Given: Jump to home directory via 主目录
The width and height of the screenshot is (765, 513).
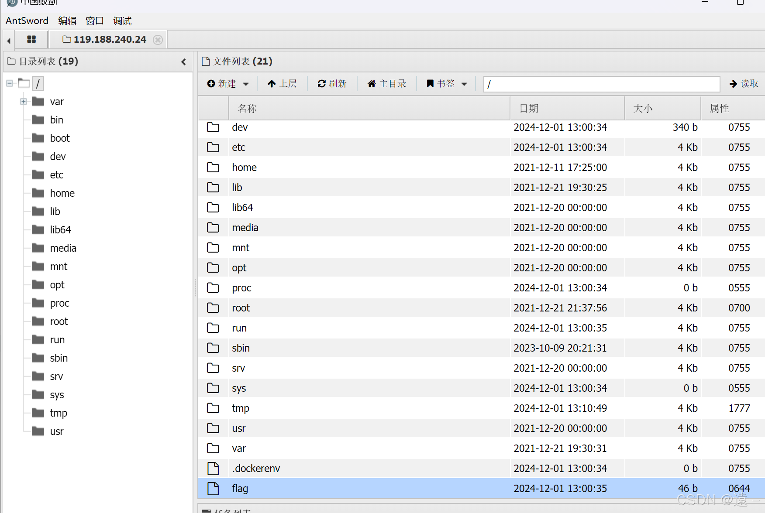Looking at the screenshot, I should (387, 83).
